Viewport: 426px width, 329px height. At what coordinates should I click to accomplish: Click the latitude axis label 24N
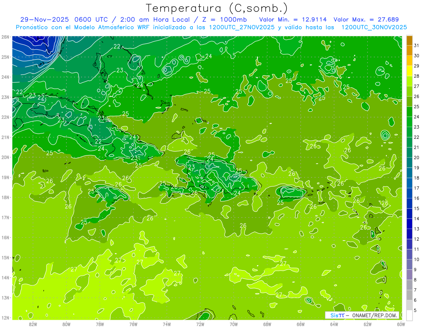[5, 77]
